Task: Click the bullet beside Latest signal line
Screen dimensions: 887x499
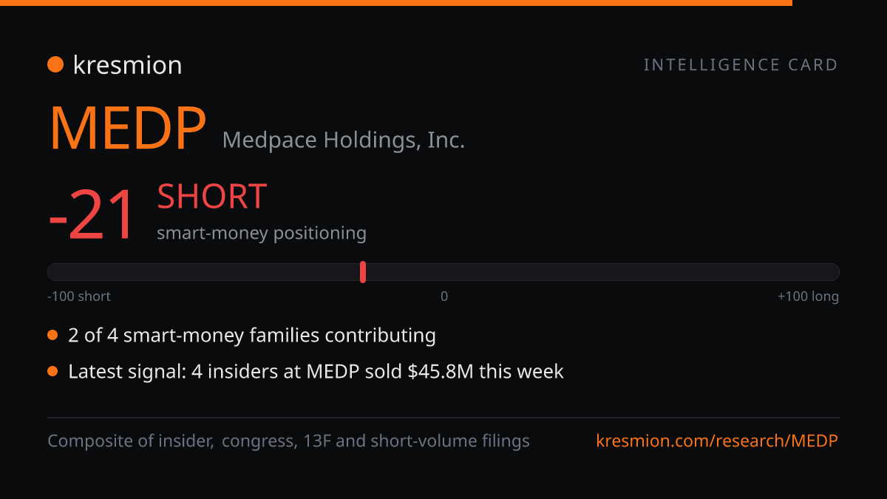Action: coord(52,371)
